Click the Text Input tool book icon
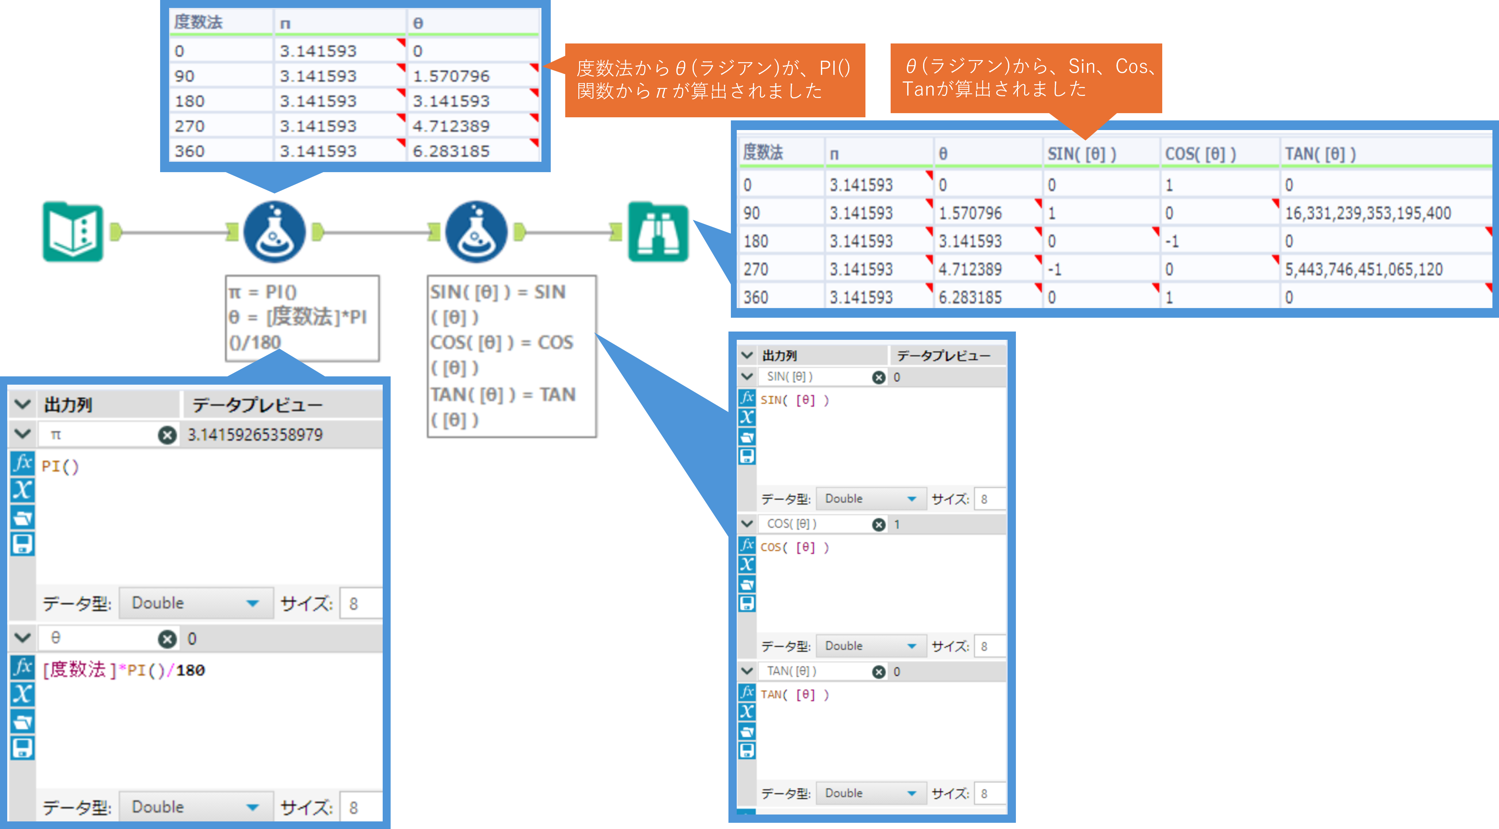 pos(73,232)
